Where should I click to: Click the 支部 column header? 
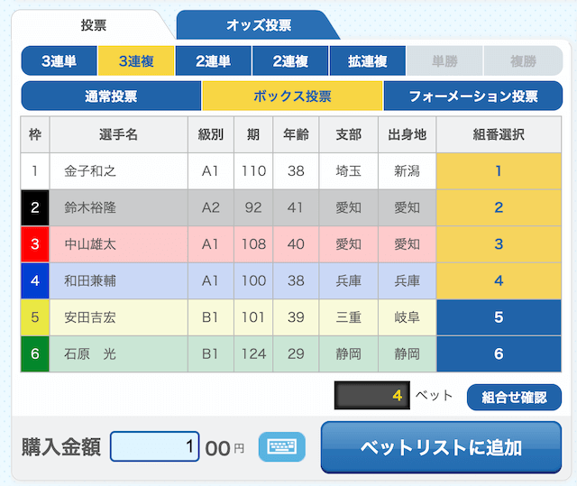click(349, 134)
